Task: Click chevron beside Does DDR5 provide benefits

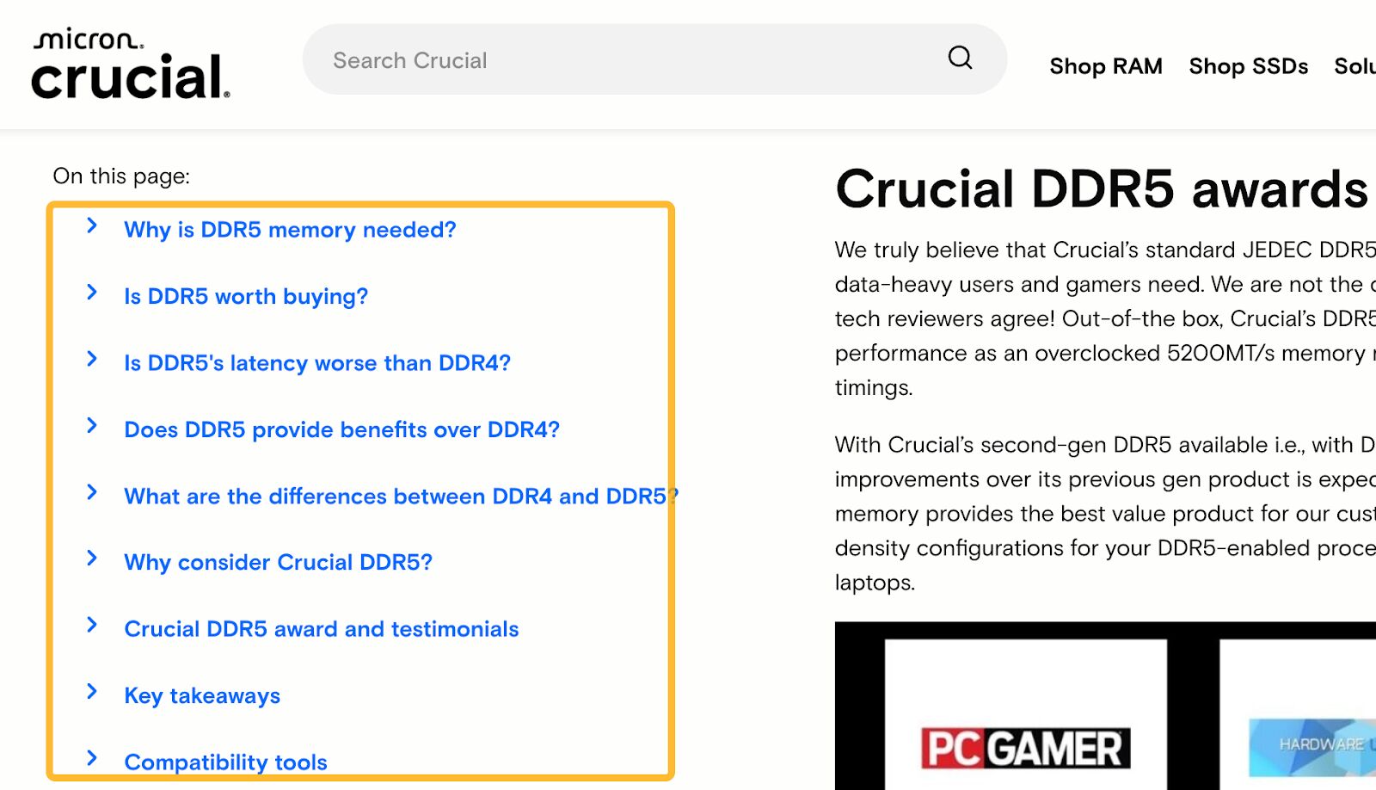Action: pyautogui.click(x=92, y=425)
